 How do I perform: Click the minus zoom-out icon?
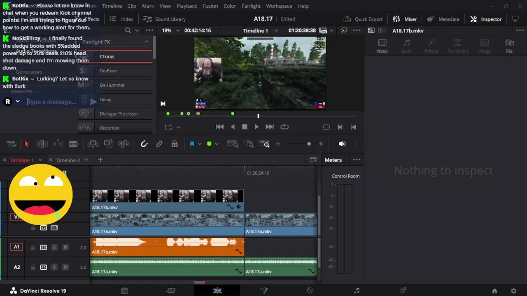(278, 144)
